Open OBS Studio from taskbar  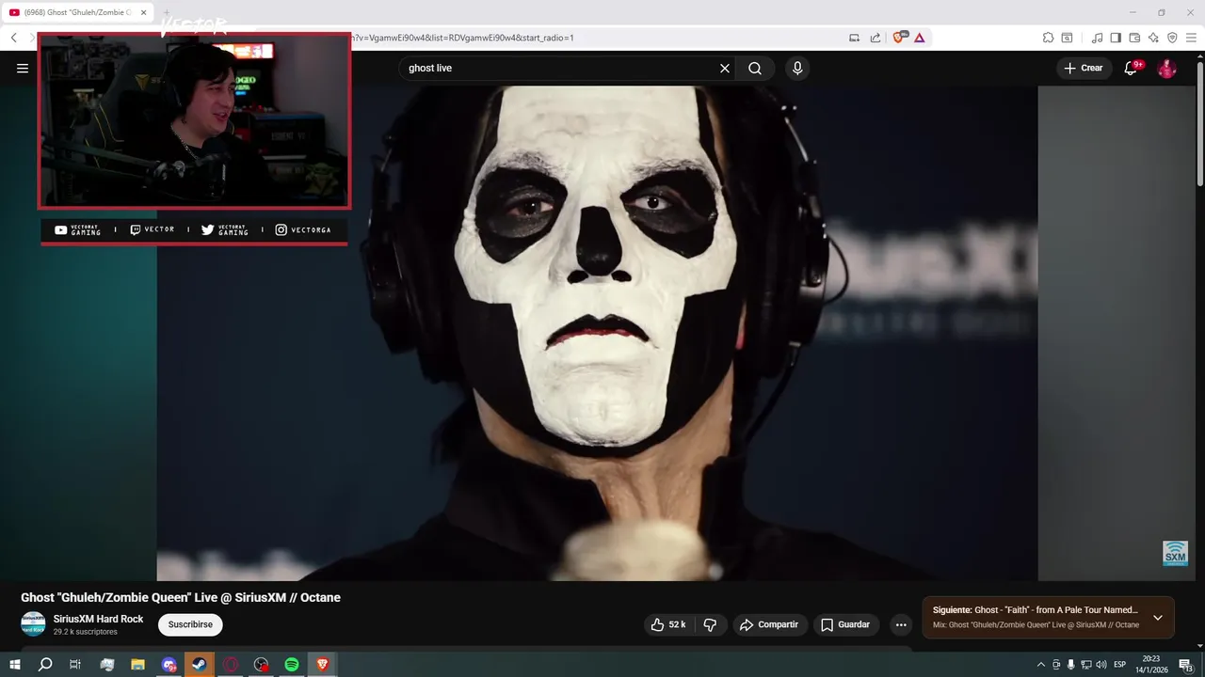pos(262,665)
